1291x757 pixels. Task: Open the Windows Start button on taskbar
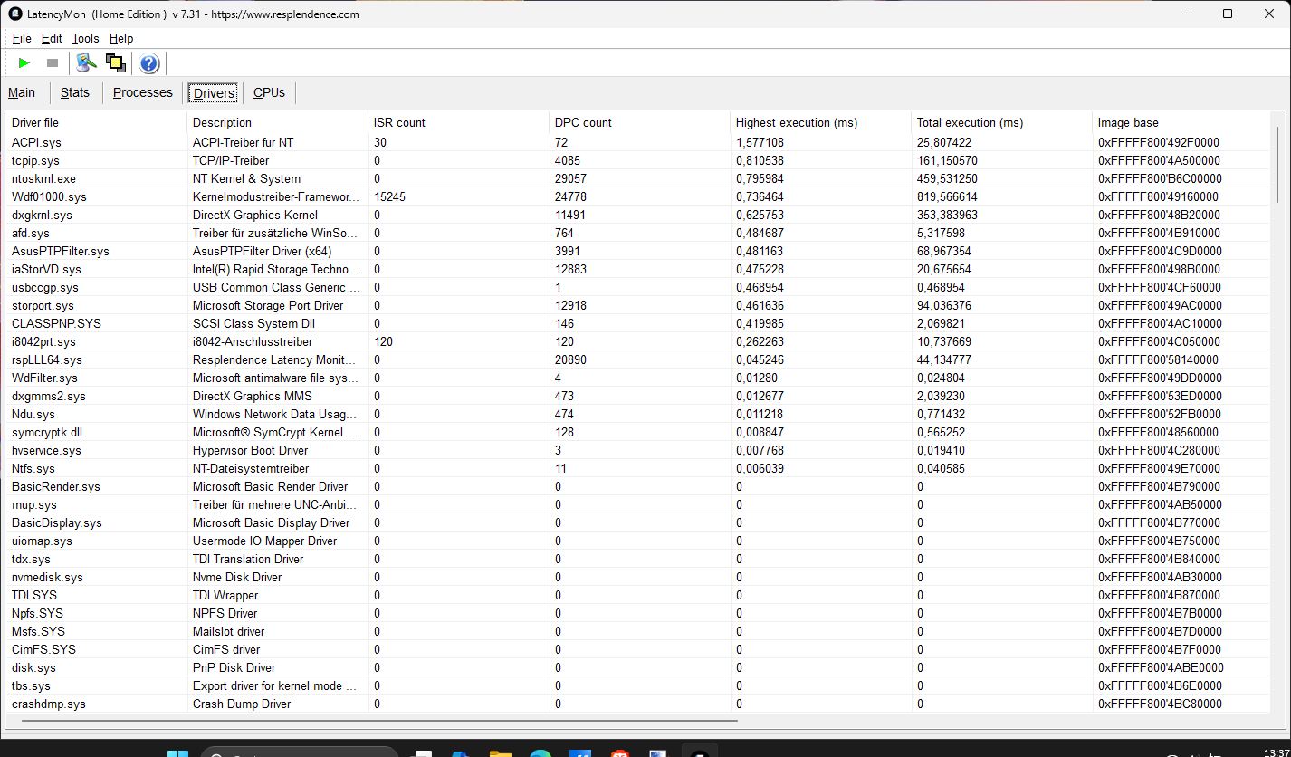pyautogui.click(x=177, y=753)
